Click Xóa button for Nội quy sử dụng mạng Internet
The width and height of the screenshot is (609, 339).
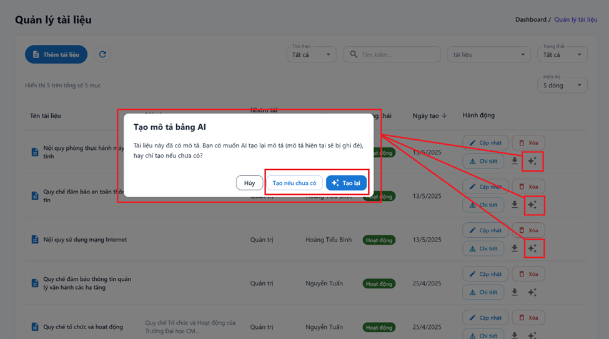pos(528,230)
